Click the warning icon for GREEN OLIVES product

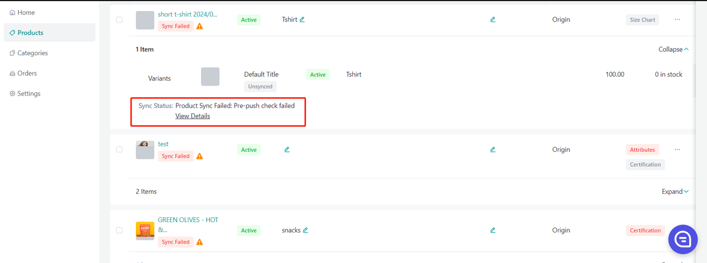coord(199,242)
